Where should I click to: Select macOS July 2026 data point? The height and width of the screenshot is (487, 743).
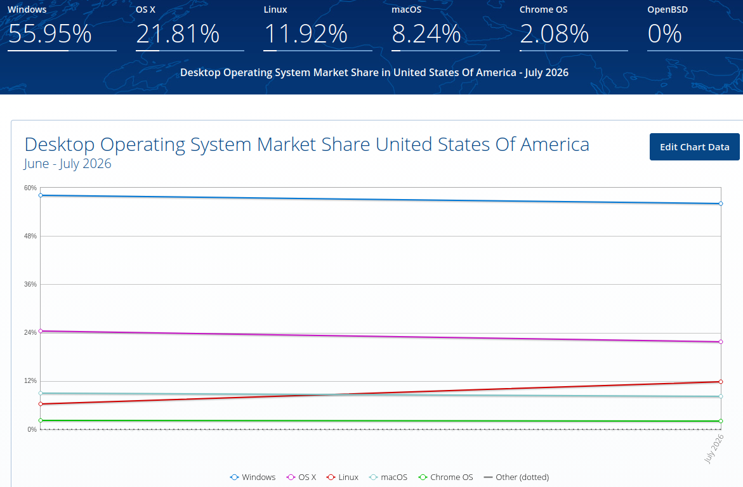click(x=721, y=396)
